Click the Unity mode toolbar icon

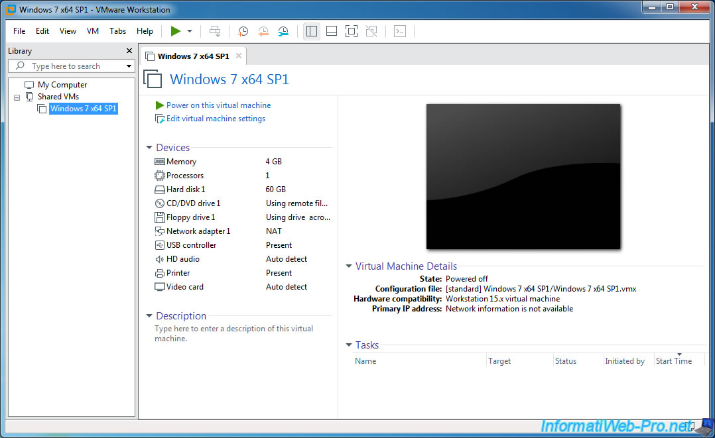(x=371, y=31)
